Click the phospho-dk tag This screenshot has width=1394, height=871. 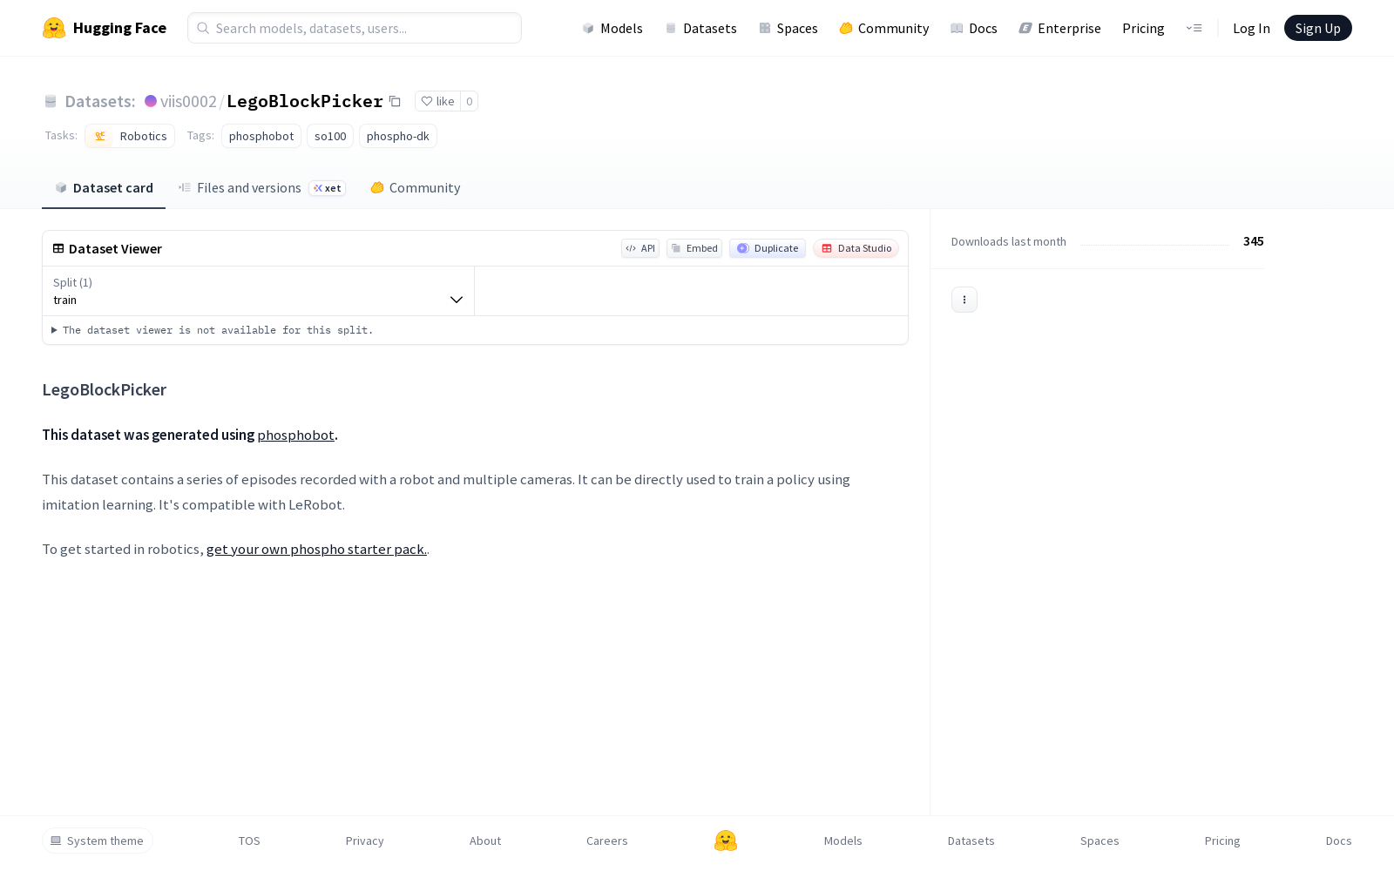[x=398, y=136]
